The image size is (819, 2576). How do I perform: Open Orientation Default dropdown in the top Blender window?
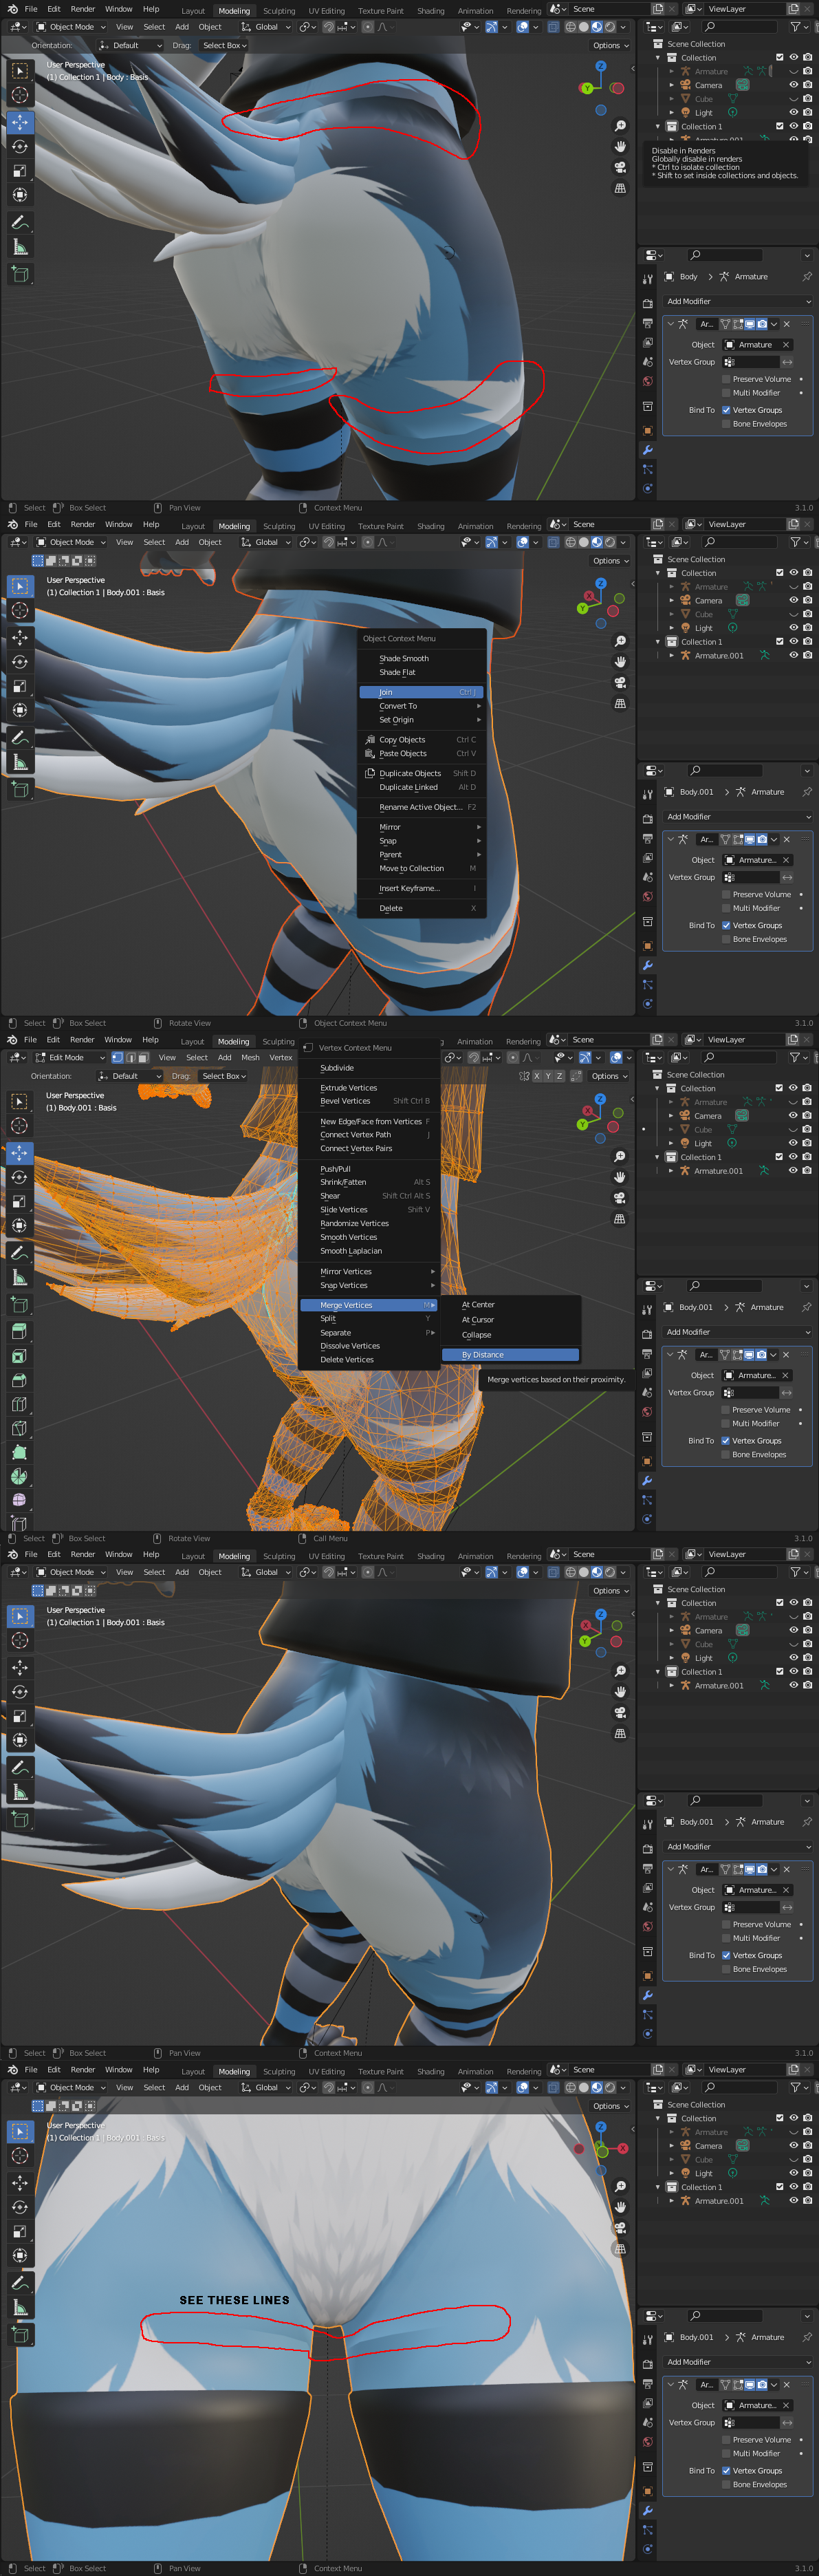[x=131, y=45]
